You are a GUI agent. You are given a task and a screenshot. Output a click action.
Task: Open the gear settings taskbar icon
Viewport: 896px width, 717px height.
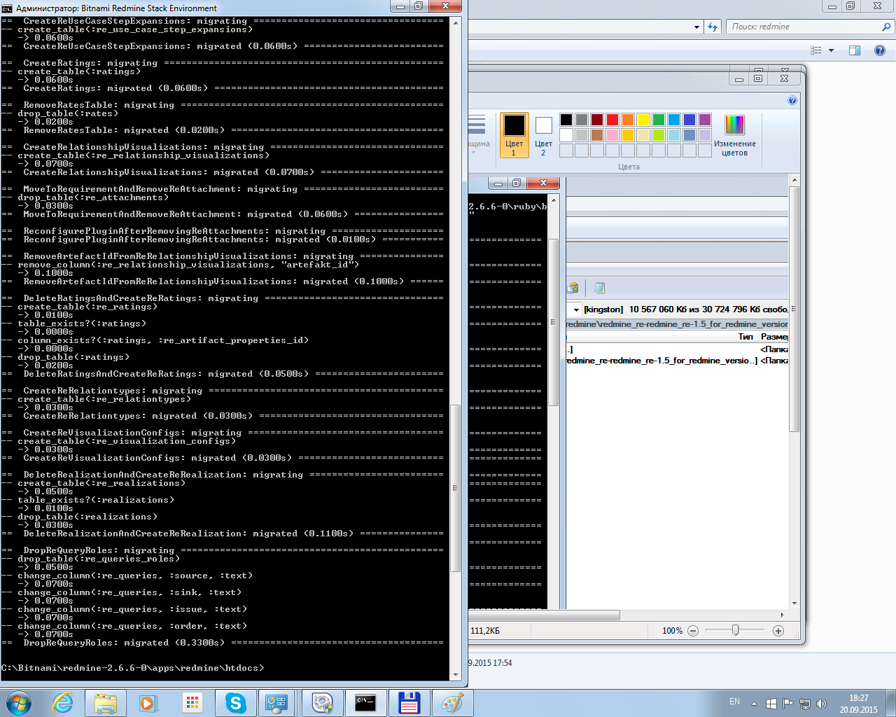[x=322, y=703]
